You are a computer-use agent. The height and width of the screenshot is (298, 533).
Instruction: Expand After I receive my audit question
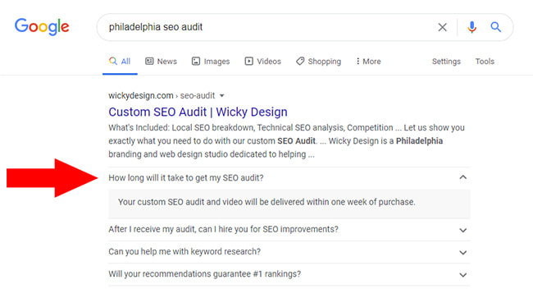(289, 230)
